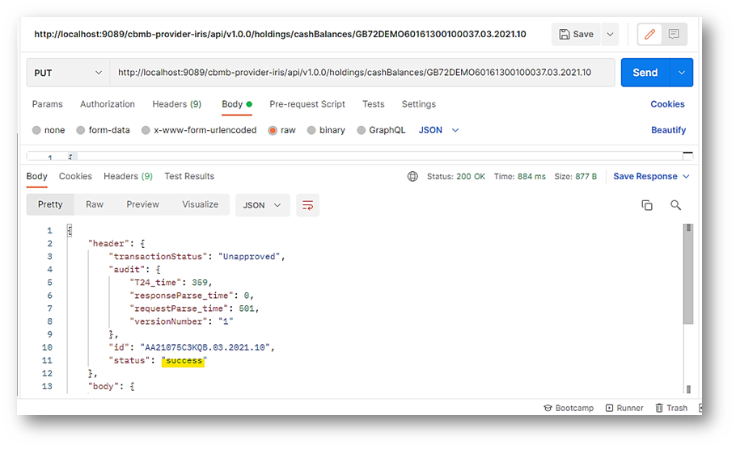Open the PUT method dropdown
This screenshot has width=736, height=449.
pyautogui.click(x=67, y=73)
